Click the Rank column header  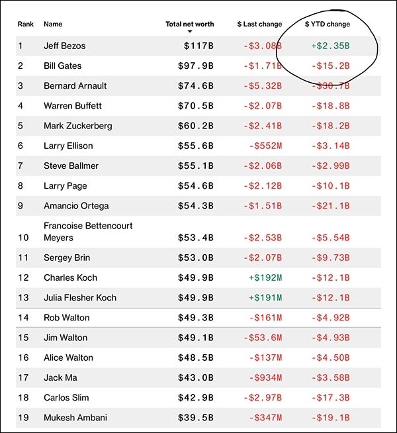point(25,24)
